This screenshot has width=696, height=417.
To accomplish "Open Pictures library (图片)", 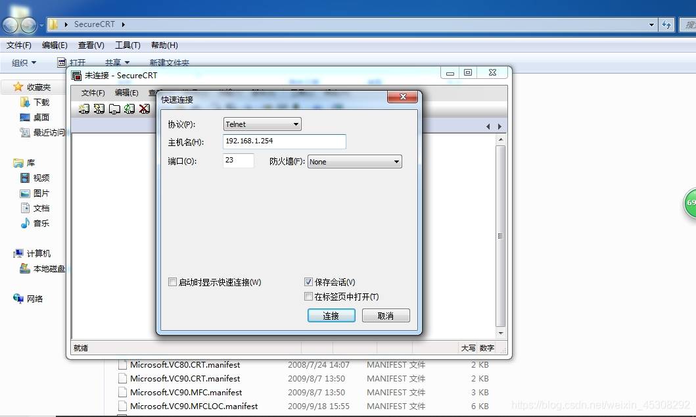I will click(35, 193).
